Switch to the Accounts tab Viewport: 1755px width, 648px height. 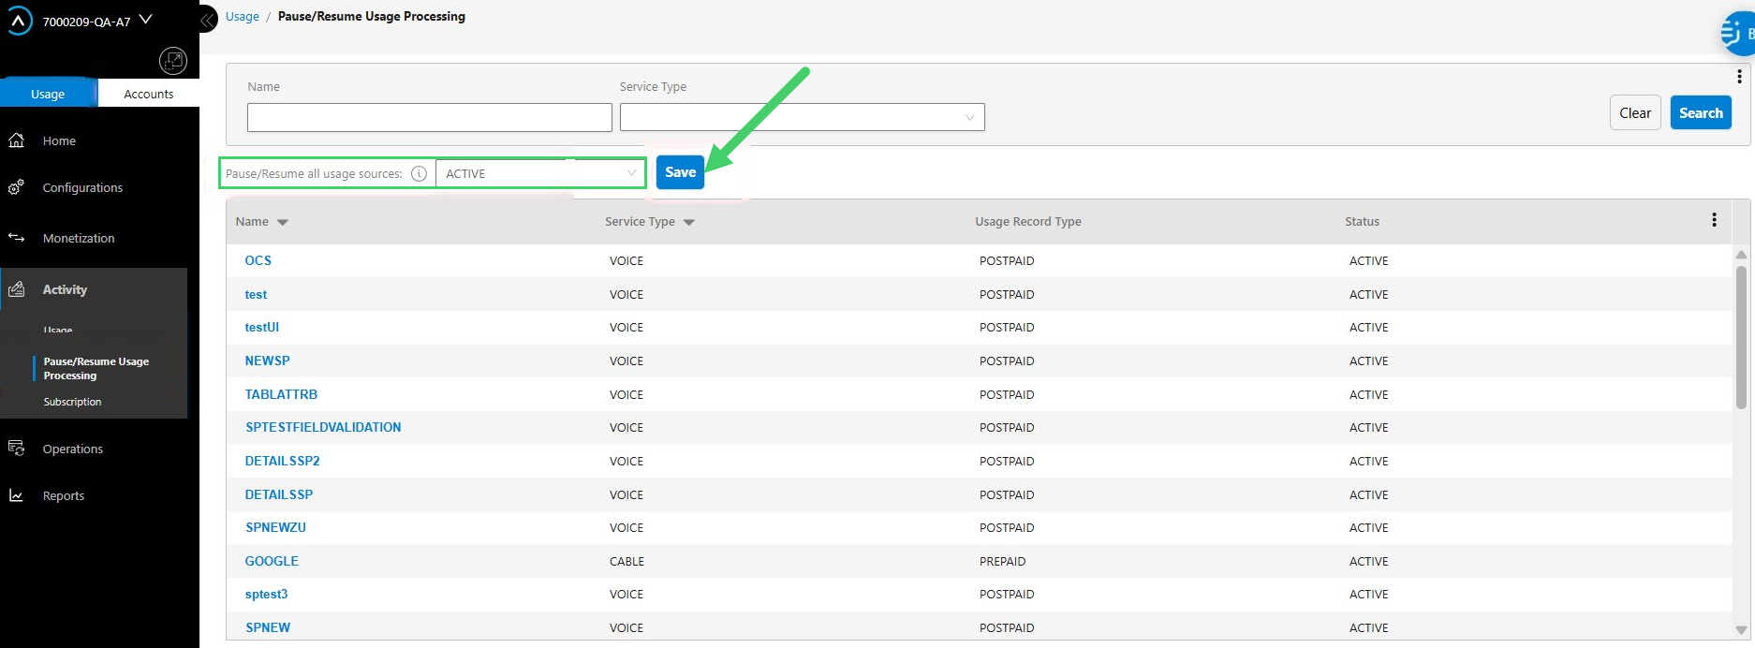(x=149, y=94)
